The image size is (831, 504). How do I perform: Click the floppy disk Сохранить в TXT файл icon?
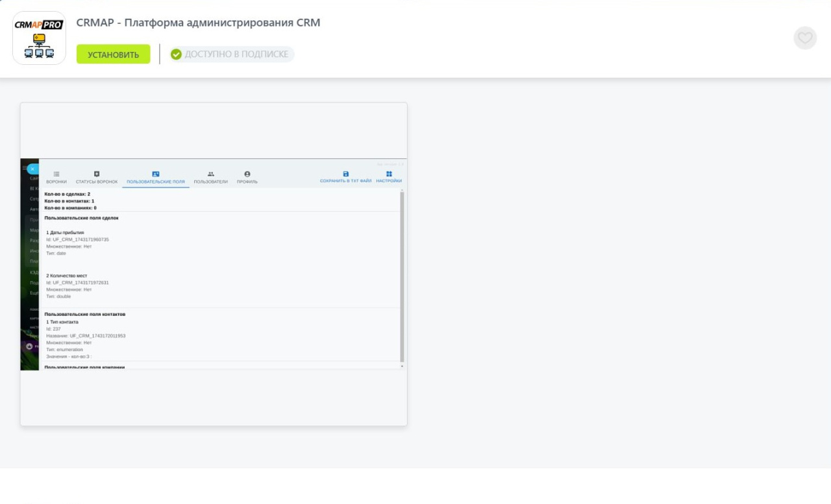point(346,174)
